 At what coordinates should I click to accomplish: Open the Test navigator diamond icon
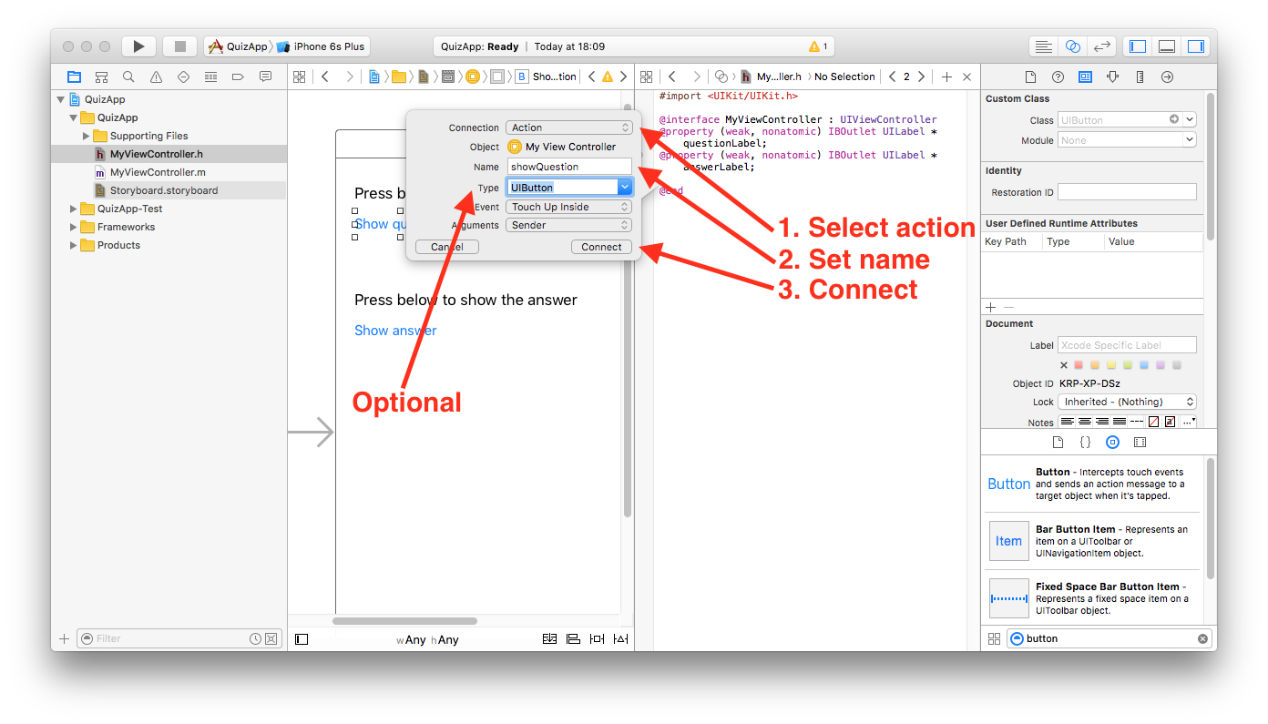[x=183, y=76]
